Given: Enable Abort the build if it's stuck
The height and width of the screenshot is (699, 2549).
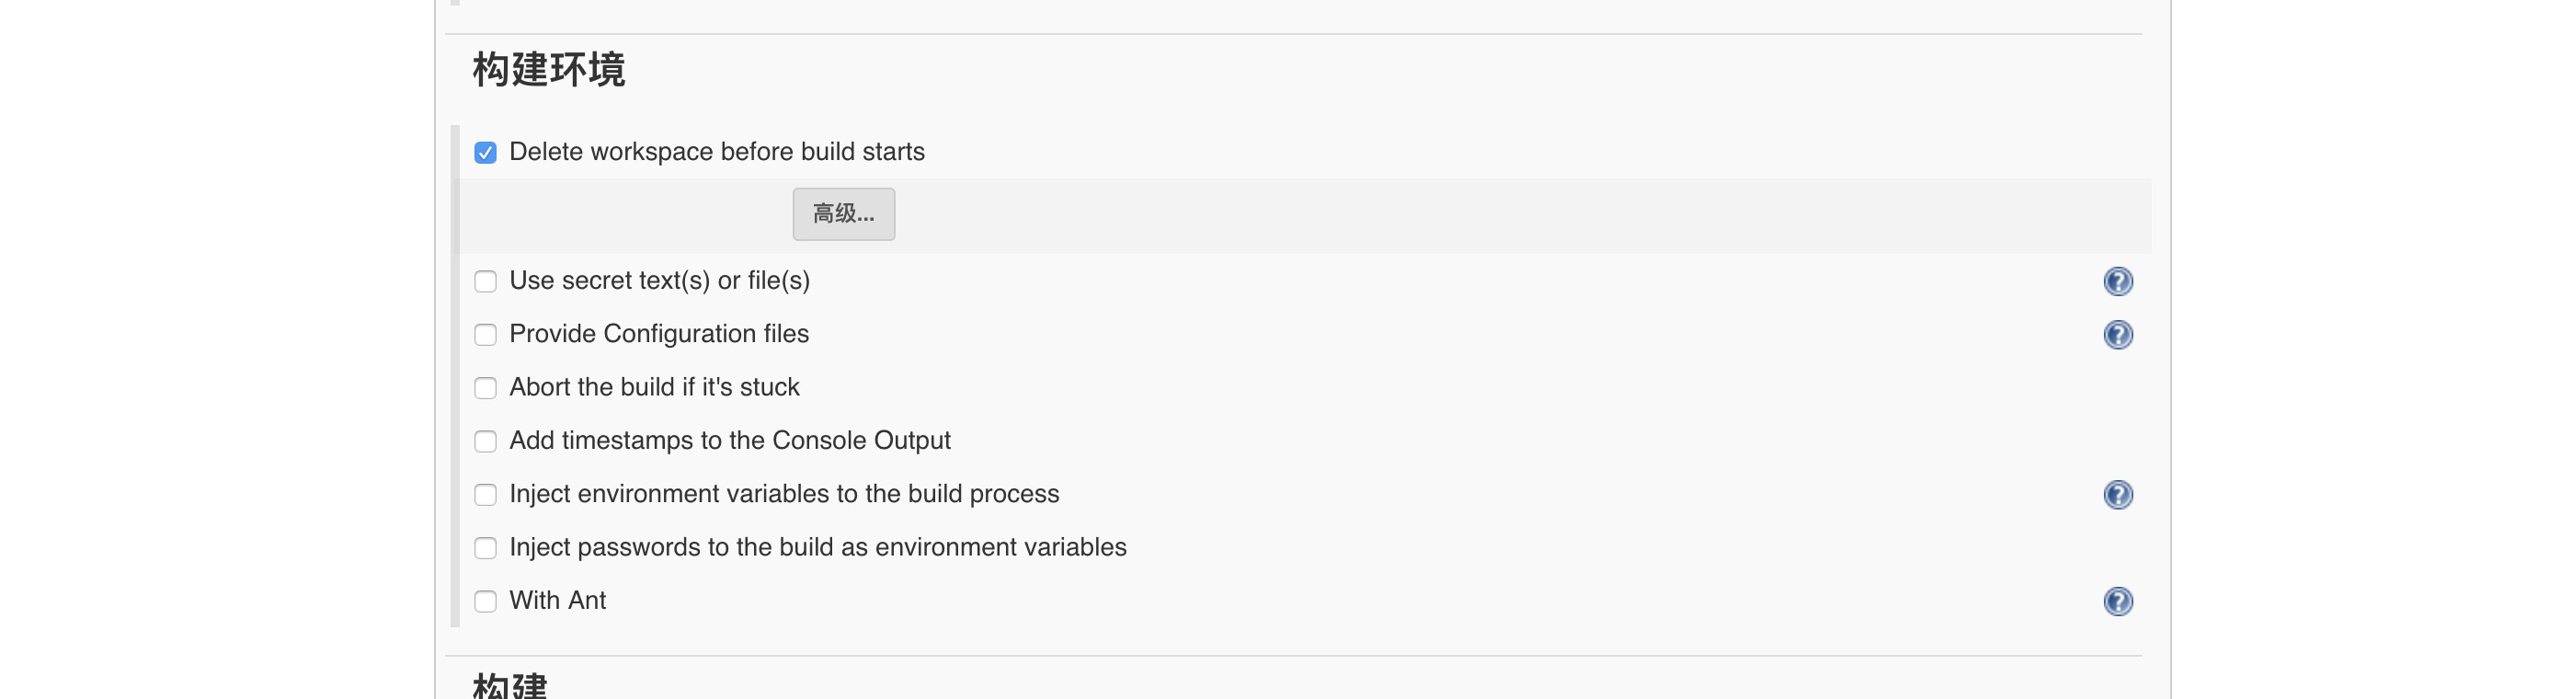Looking at the screenshot, I should [485, 388].
